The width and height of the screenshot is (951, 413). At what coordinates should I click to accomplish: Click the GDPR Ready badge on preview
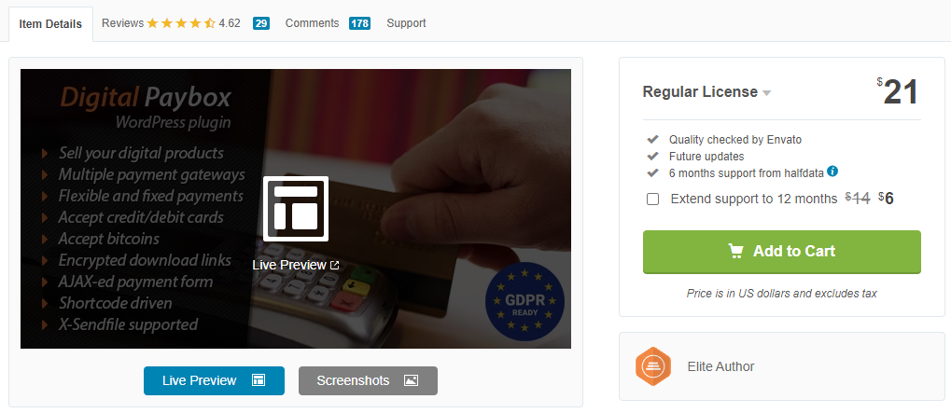525,301
